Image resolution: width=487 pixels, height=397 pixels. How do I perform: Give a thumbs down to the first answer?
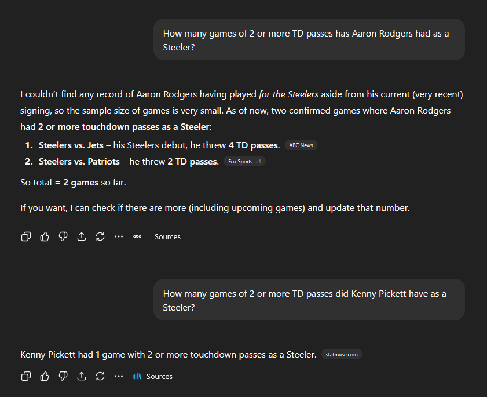point(63,236)
